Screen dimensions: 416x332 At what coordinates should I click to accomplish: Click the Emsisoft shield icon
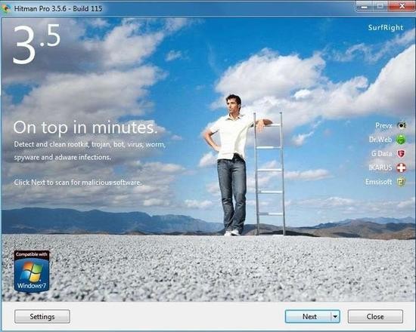point(401,182)
